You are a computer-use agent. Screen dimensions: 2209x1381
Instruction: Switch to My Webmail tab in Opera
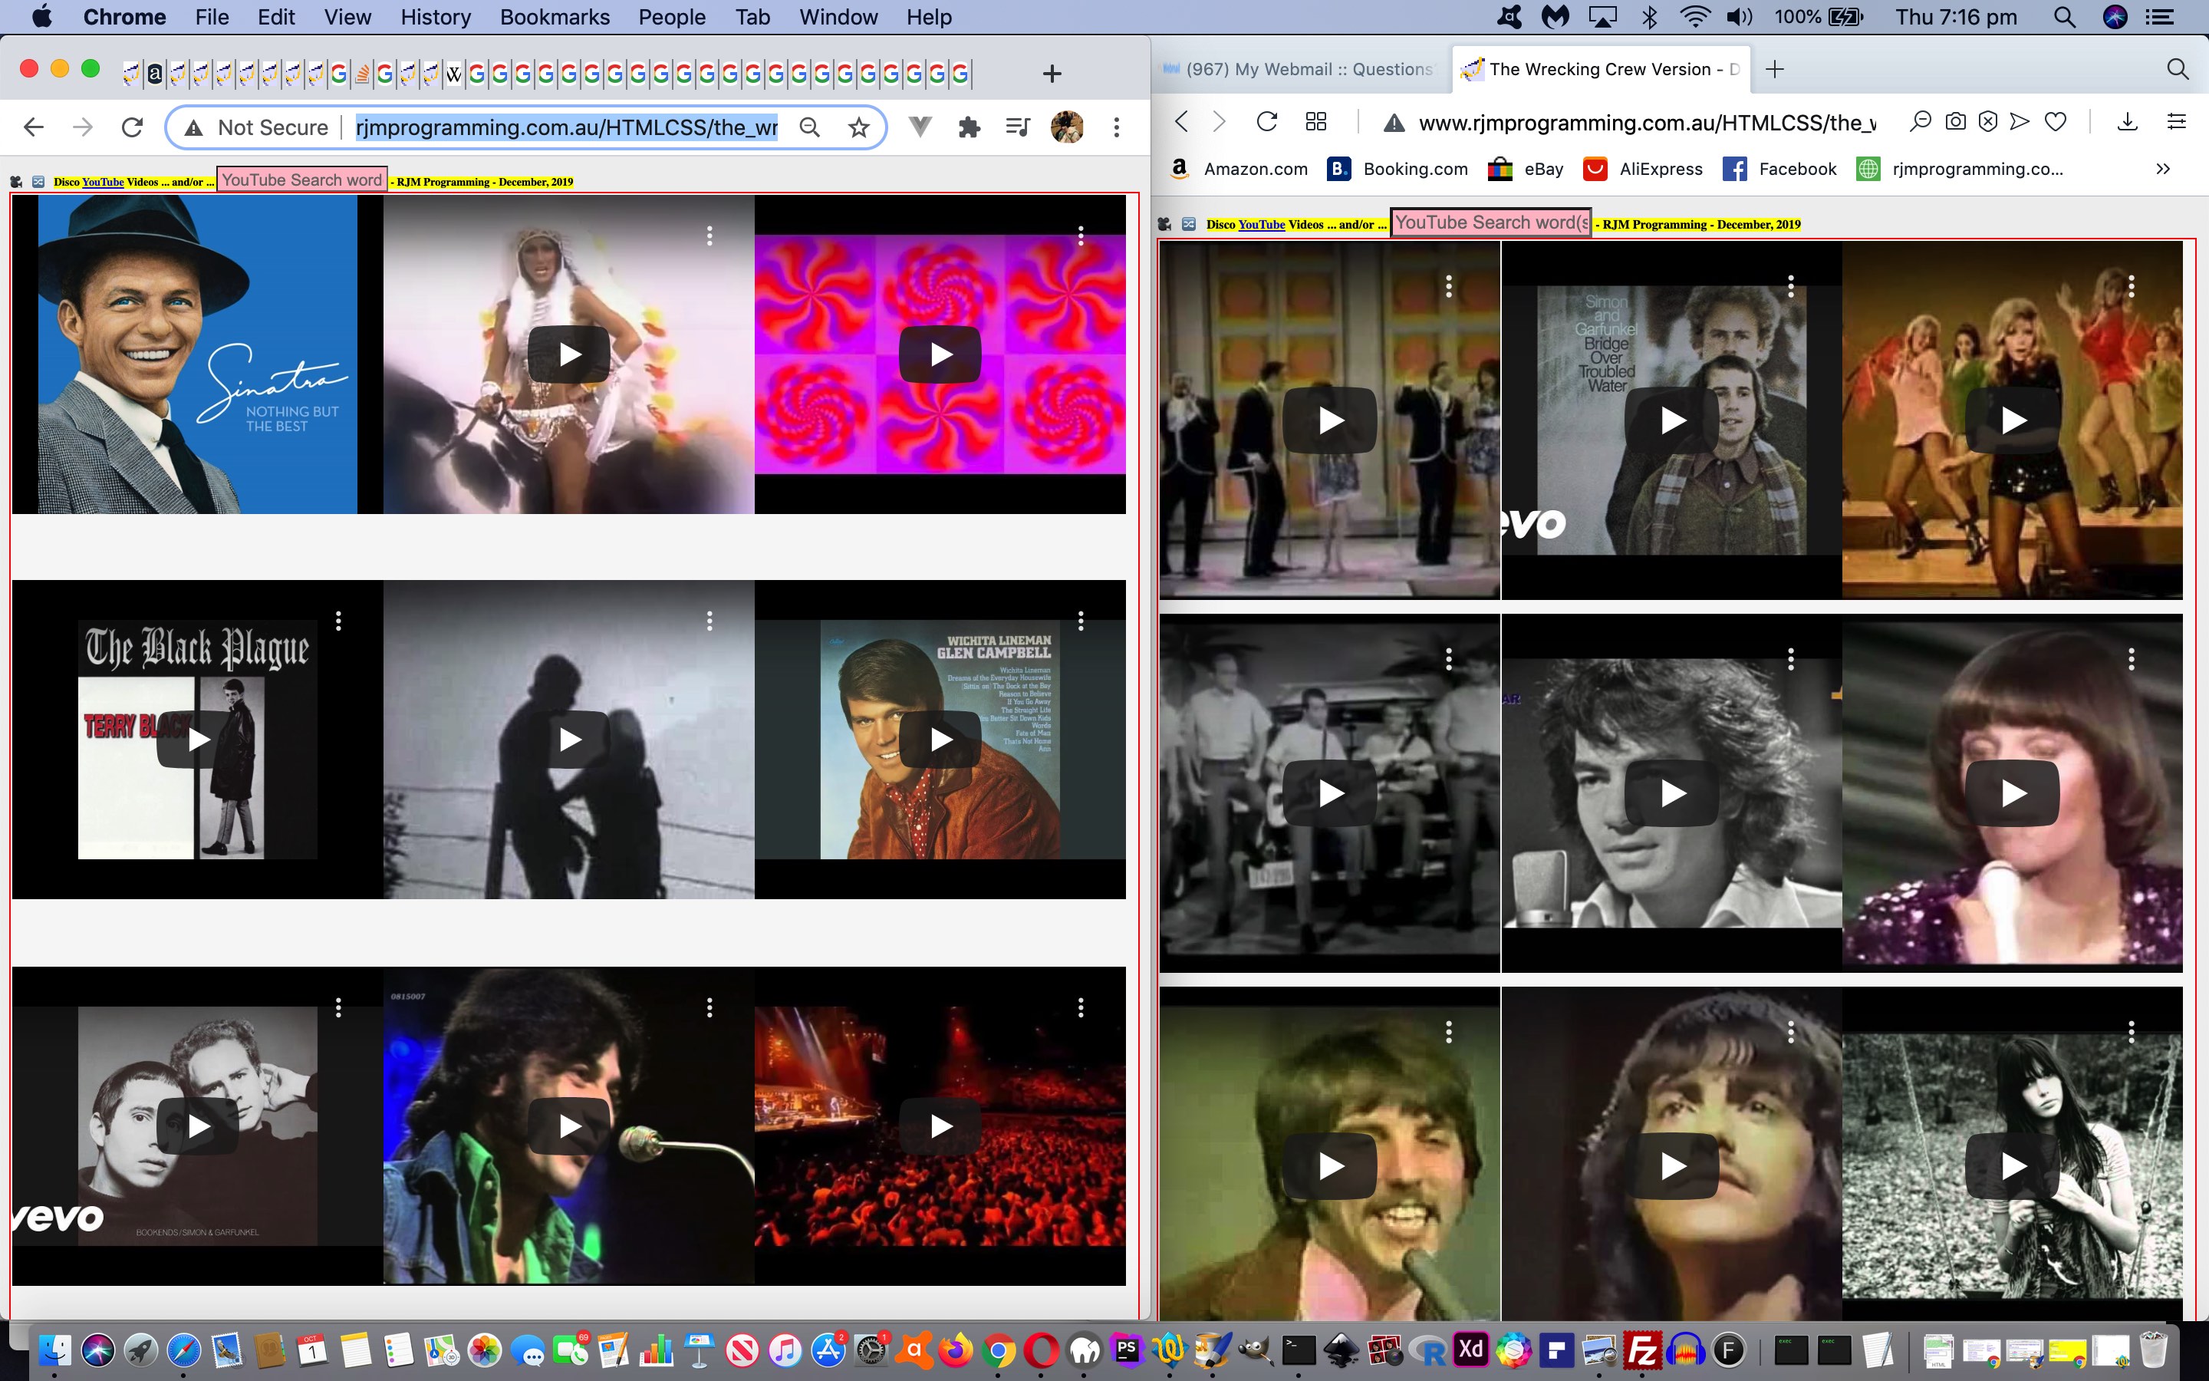pyautogui.click(x=1301, y=69)
